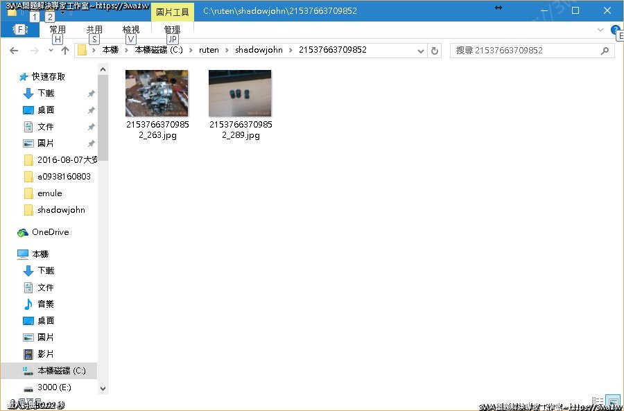Switch to large thumbnails view in status bar
Screen dimensions: 624x411
(x=613, y=401)
